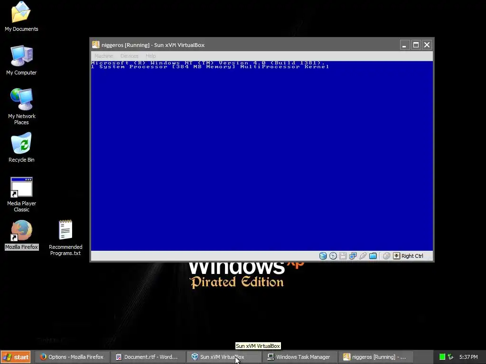Minimize the VirtualBox VM window
The width and height of the screenshot is (486, 364).
tap(404, 45)
